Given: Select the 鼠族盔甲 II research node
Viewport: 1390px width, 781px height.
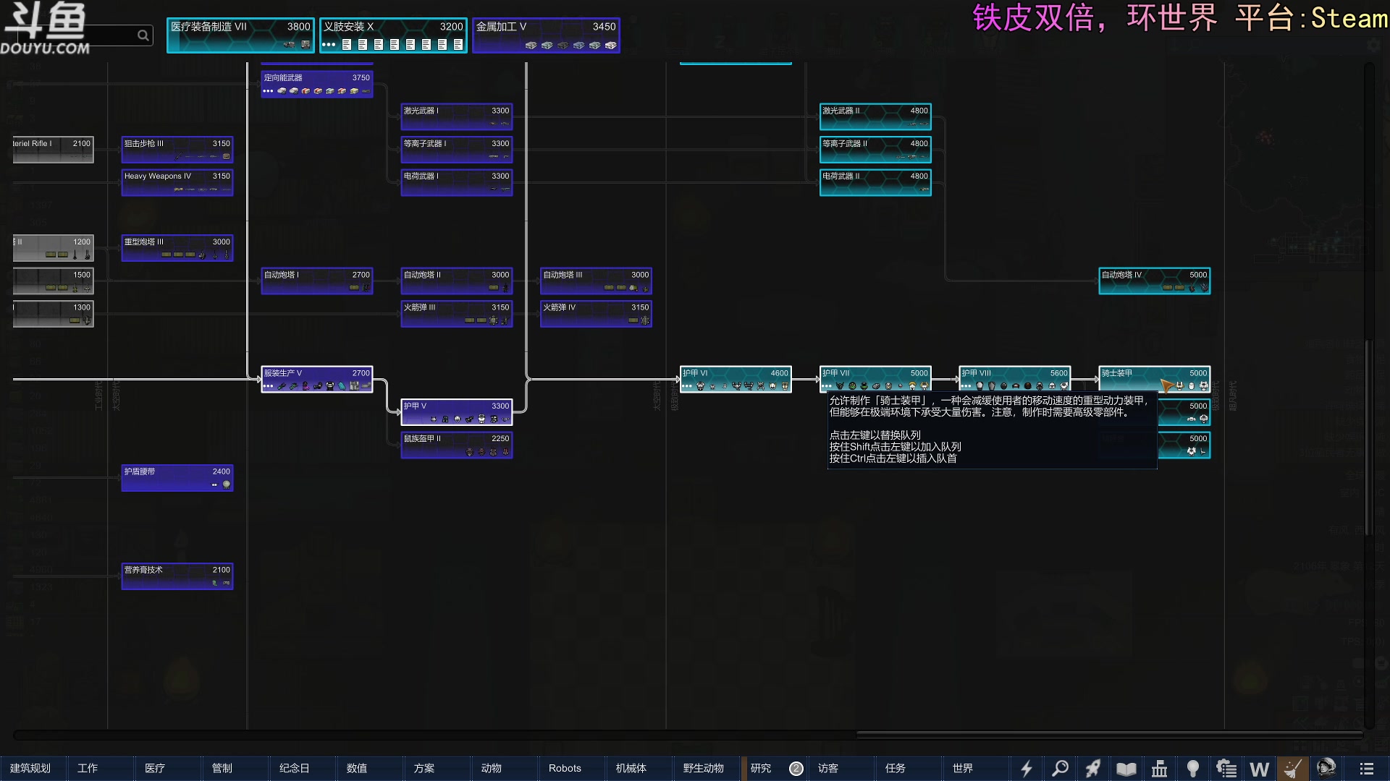Looking at the screenshot, I should click(457, 445).
